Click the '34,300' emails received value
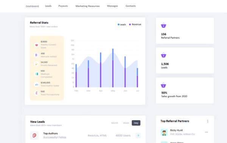 tap(44, 62)
